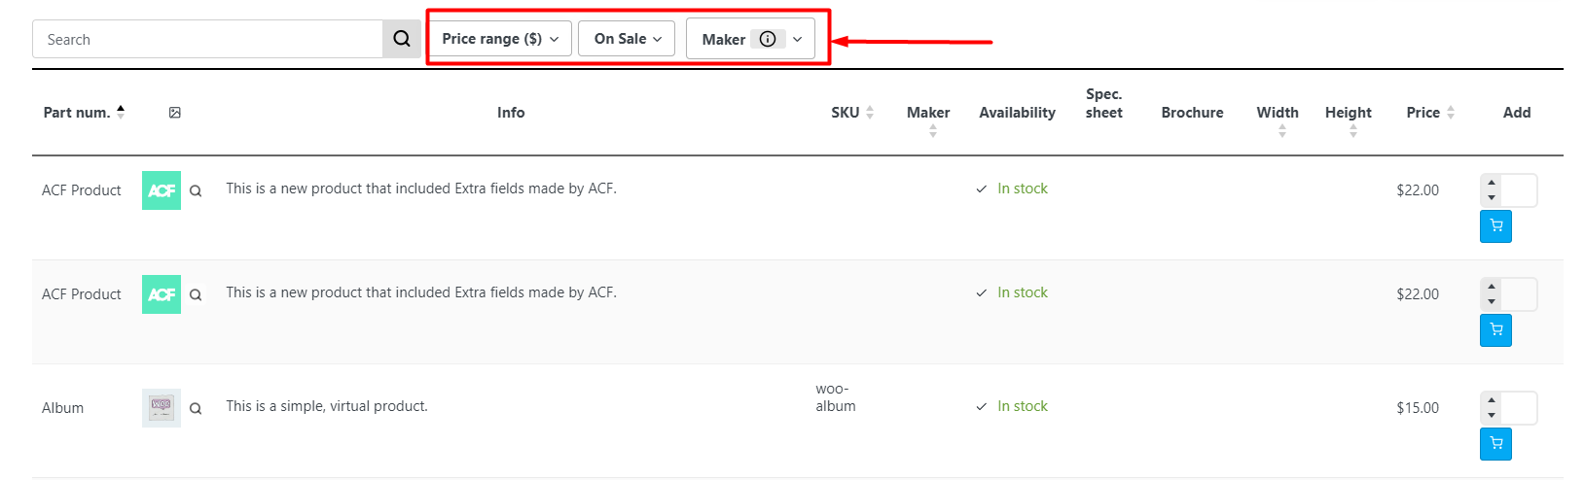Open the On Sale filter dropdown

627,39
